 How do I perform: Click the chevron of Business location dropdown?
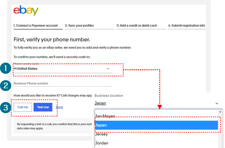coord(217,103)
